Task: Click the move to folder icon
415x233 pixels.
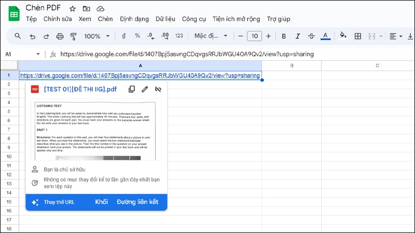Action: pos(86,9)
